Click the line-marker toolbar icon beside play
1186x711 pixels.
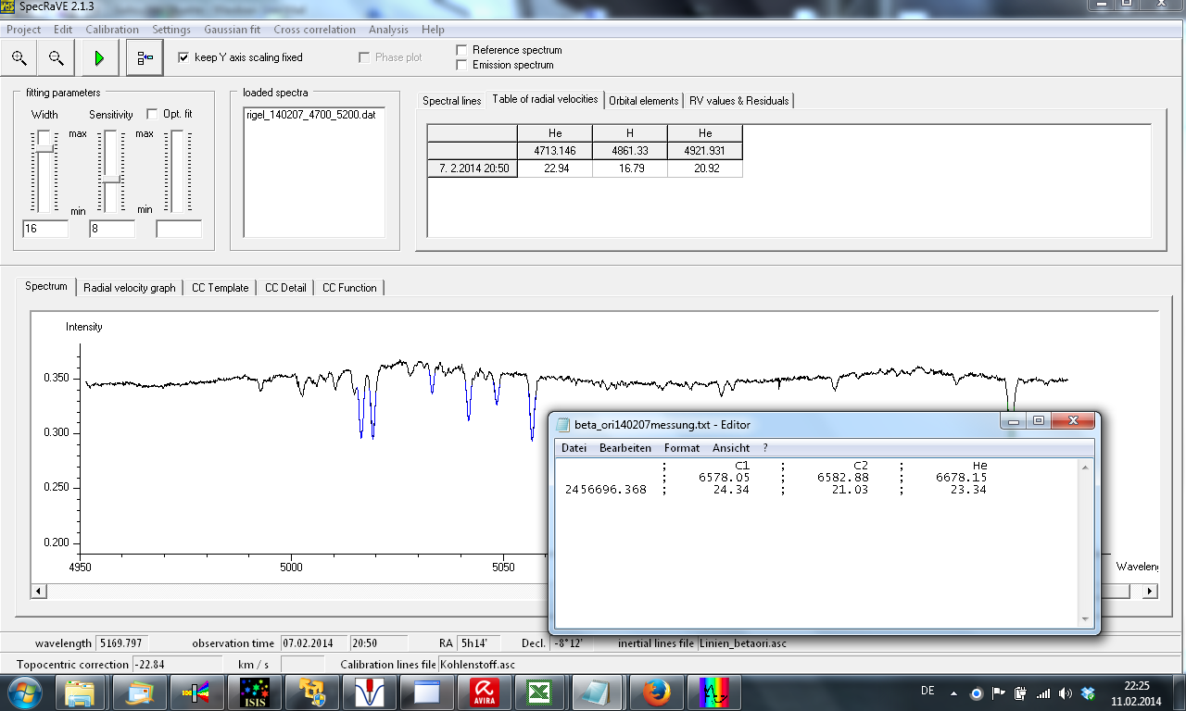coord(145,58)
